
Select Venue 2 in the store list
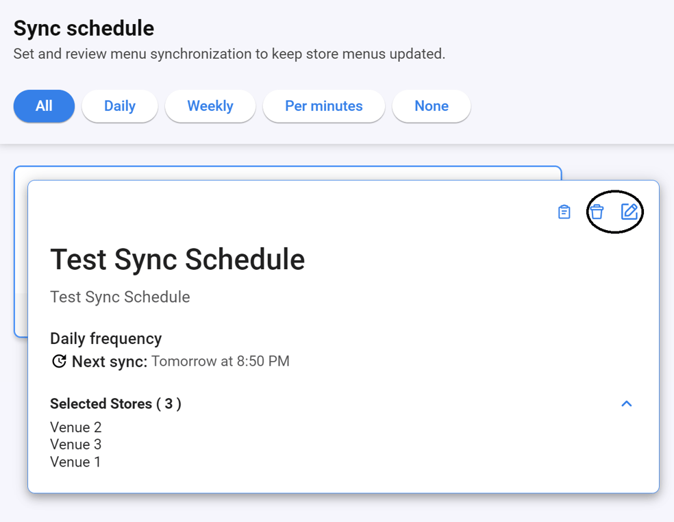75,427
